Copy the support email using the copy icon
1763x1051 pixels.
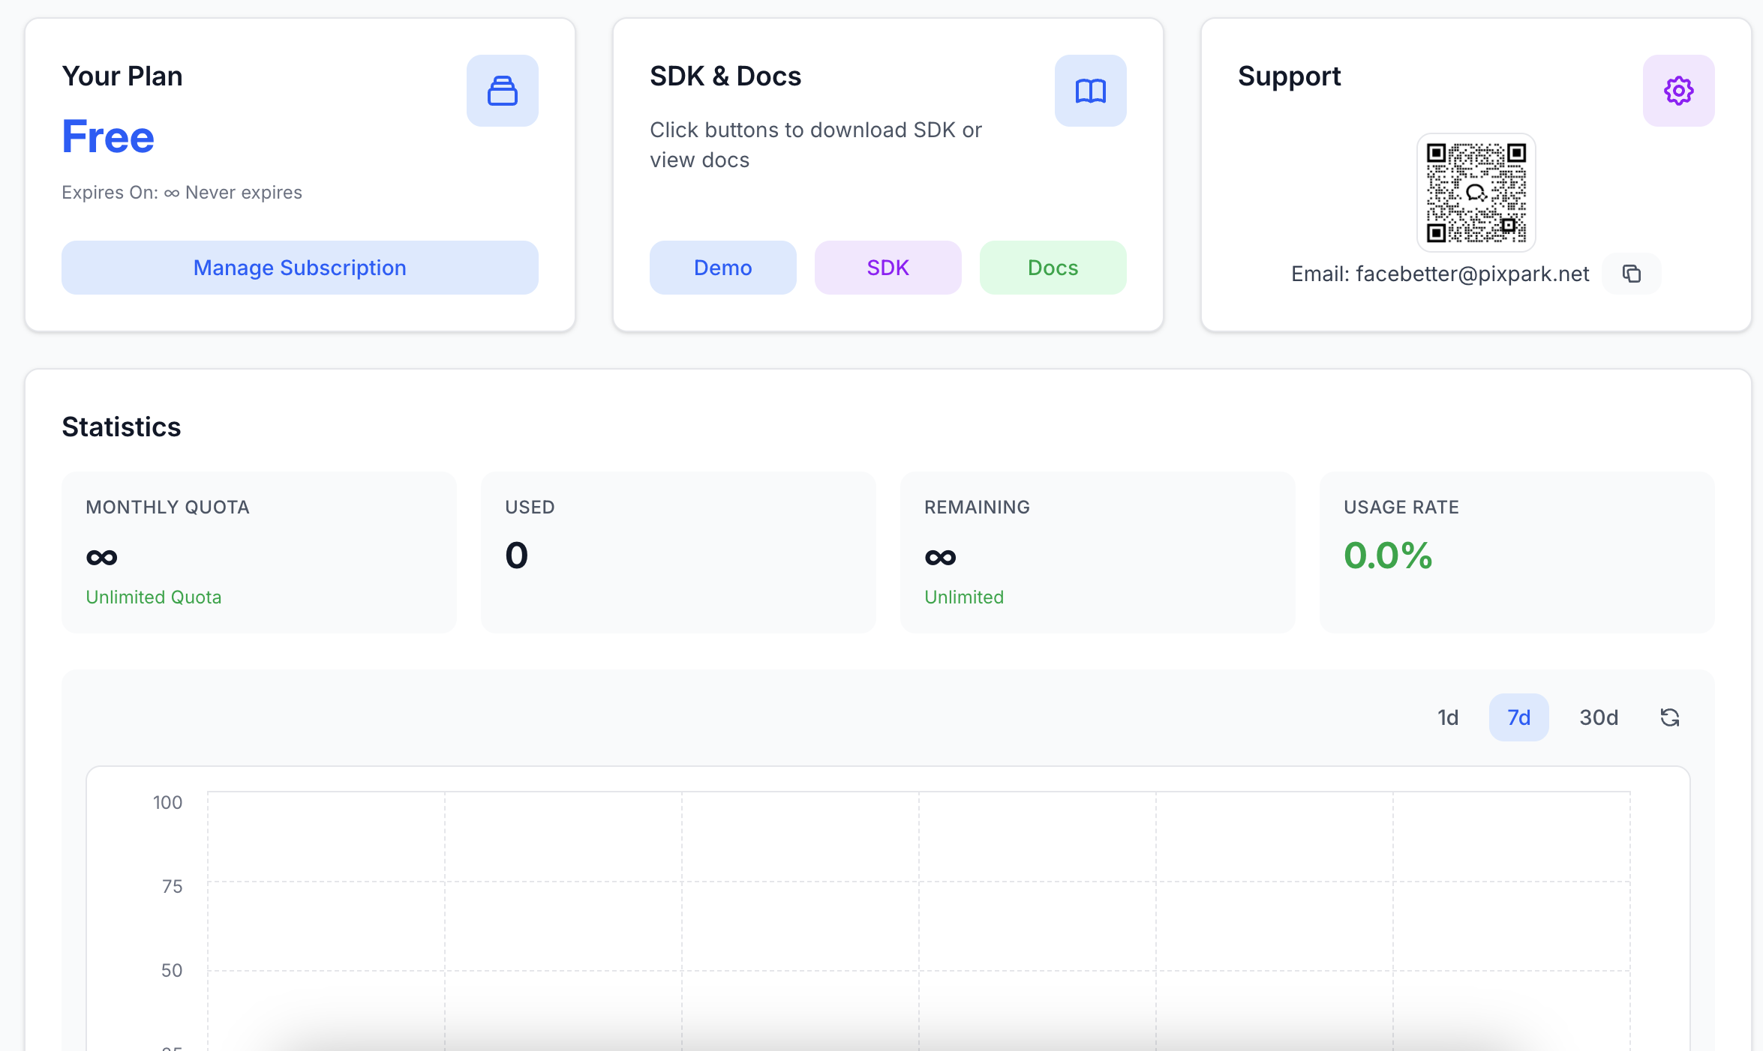1632,273
